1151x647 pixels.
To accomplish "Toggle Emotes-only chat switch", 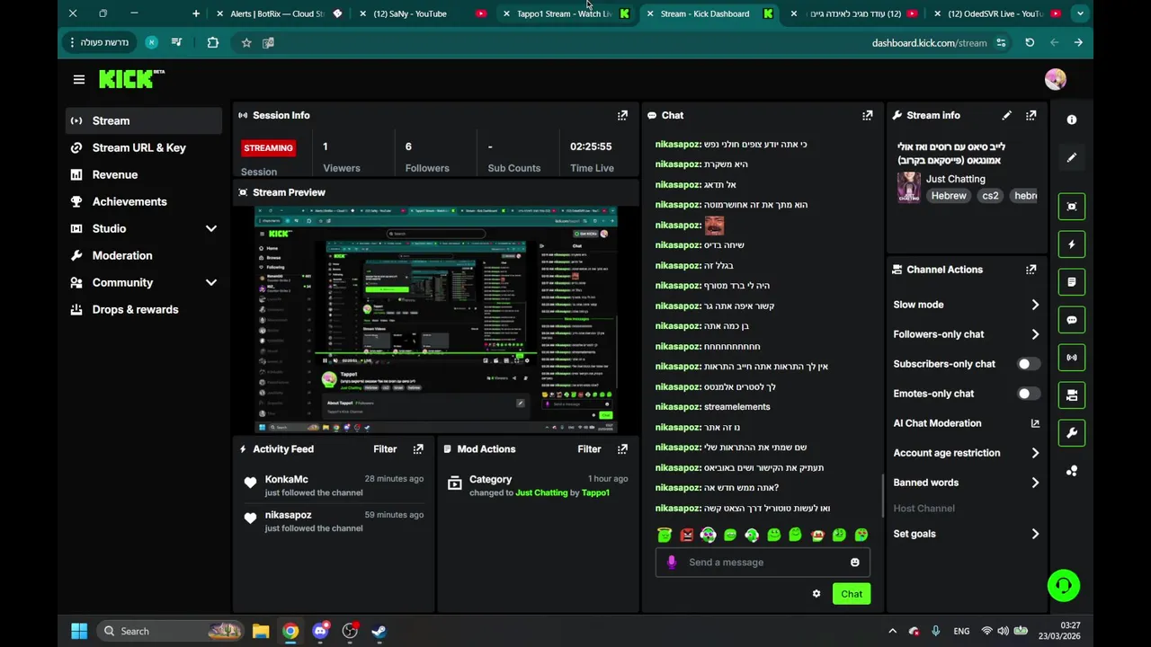I will click(x=1028, y=394).
